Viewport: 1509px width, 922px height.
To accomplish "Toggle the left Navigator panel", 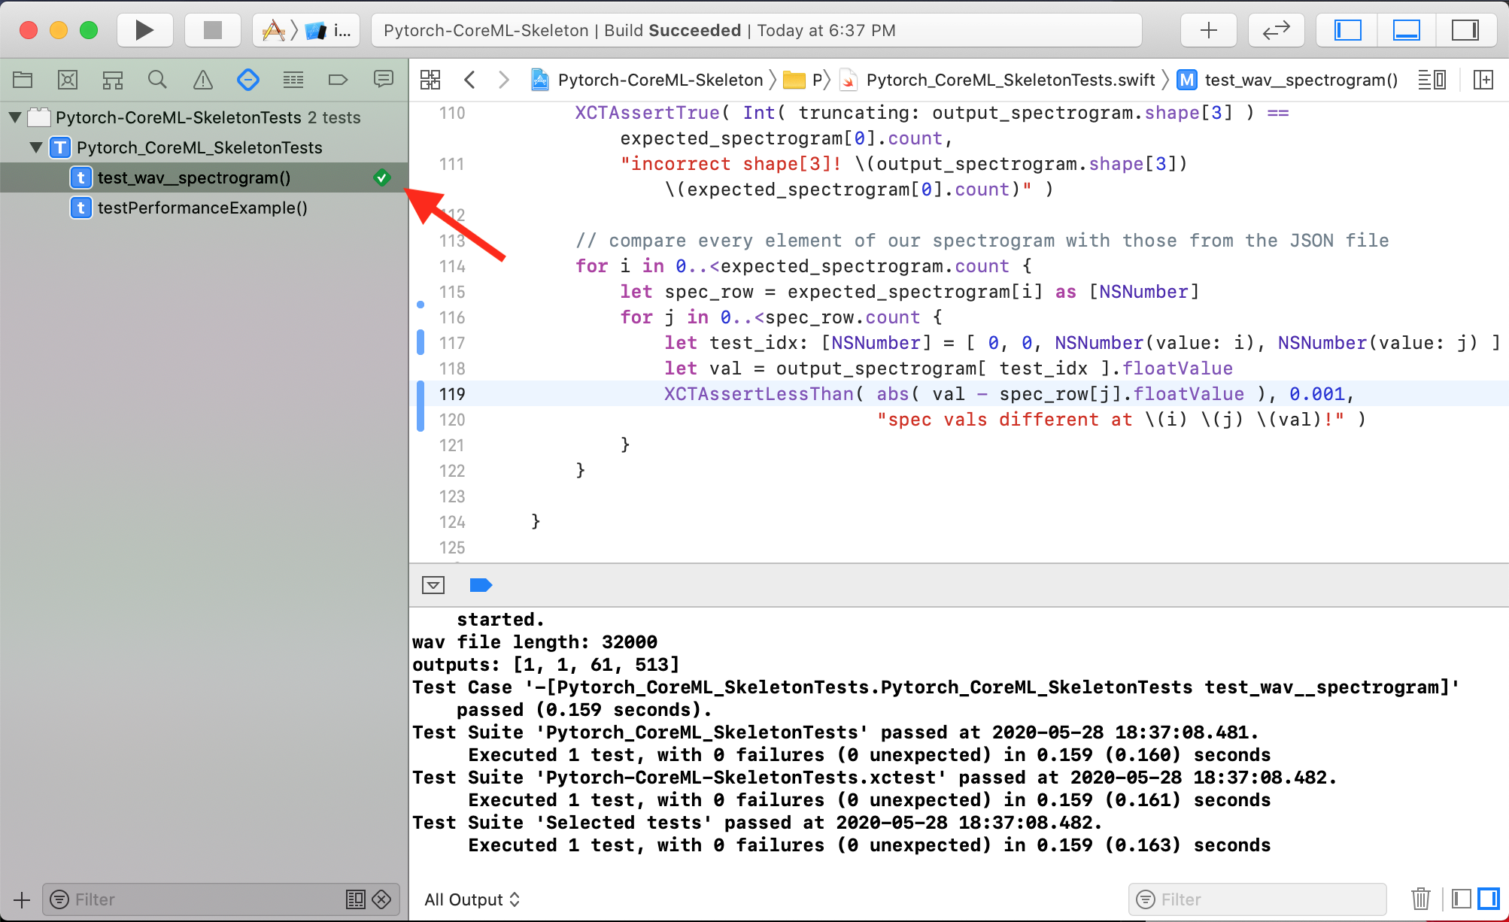I will coord(1347,31).
